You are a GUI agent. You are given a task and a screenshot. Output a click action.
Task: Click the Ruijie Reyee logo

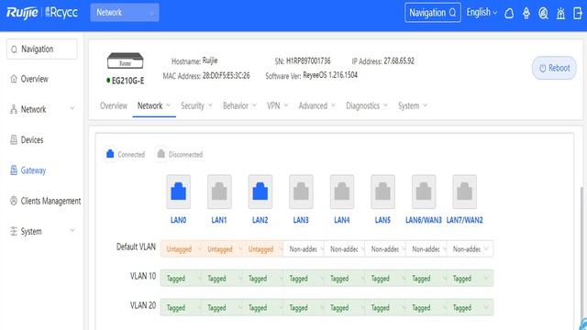(42, 12)
